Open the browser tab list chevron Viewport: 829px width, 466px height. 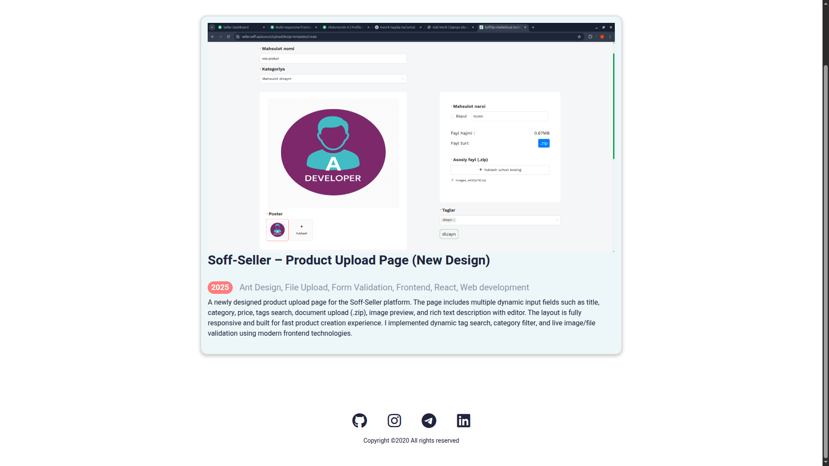[x=212, y=27]
